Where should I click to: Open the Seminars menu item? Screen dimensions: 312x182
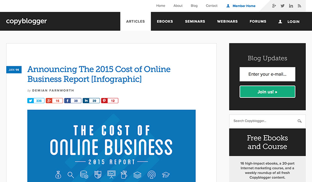(x=195, y=21)
